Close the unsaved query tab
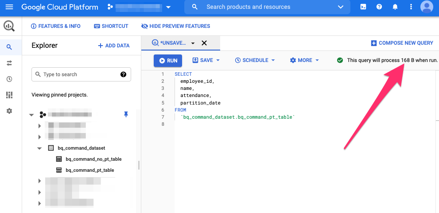 204,43
